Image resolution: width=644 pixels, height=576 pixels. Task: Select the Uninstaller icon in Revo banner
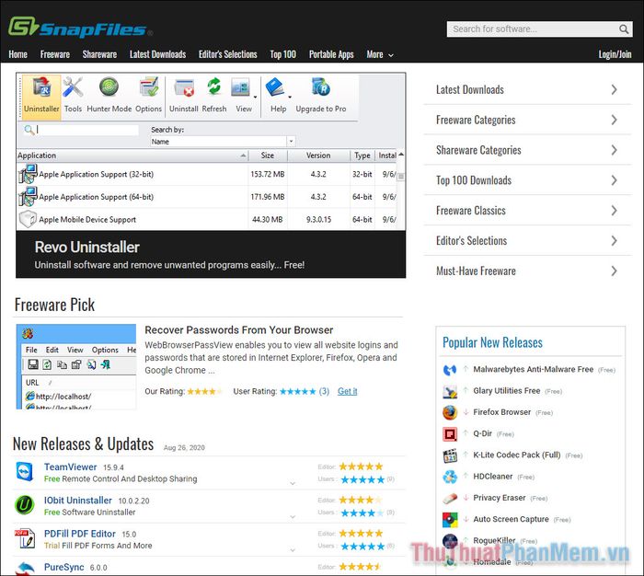click(x=41, y=88)
